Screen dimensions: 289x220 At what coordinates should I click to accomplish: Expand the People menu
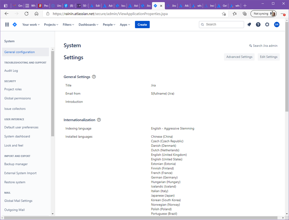(x=109, y=25)
